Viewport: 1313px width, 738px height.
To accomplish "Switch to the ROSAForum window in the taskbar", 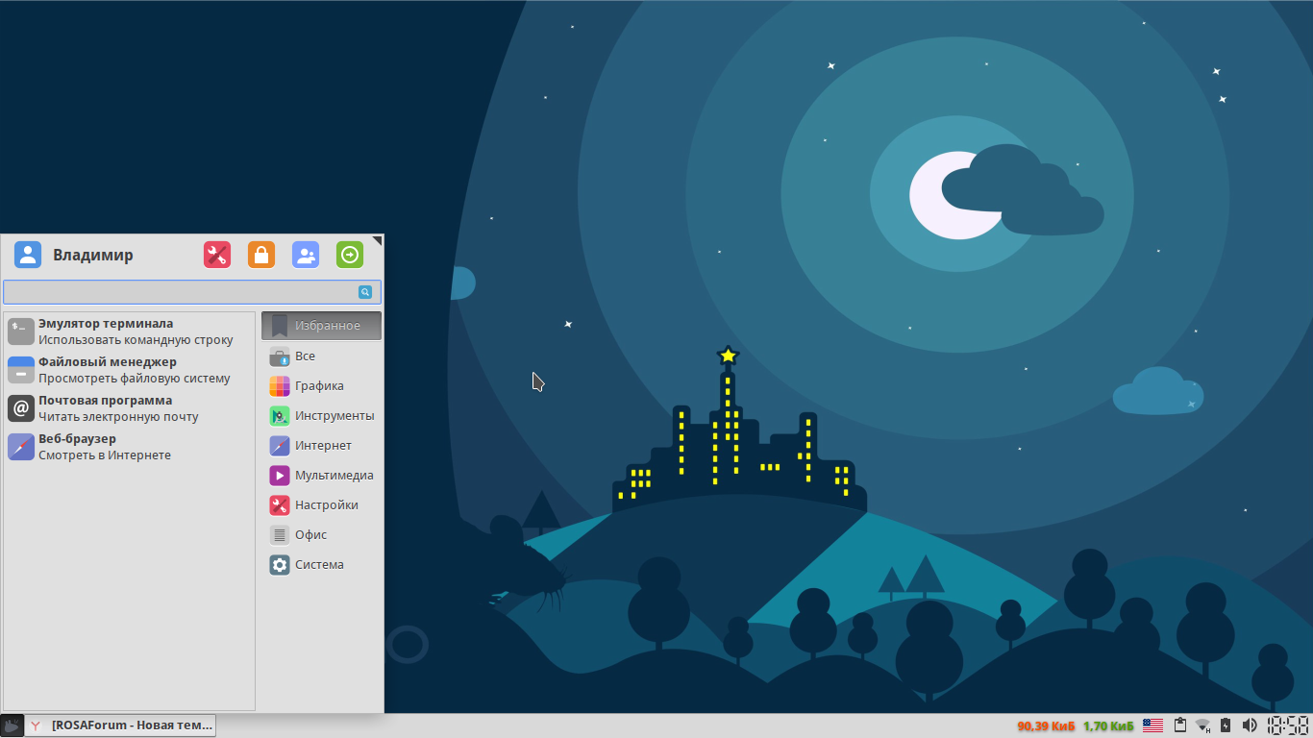I will [121, 726].
